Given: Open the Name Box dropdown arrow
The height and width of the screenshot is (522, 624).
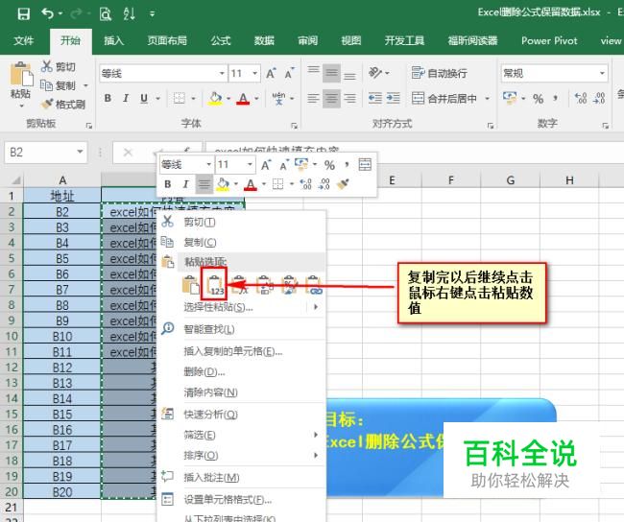Looking at the screenshot, I should [x=80, y=153].
